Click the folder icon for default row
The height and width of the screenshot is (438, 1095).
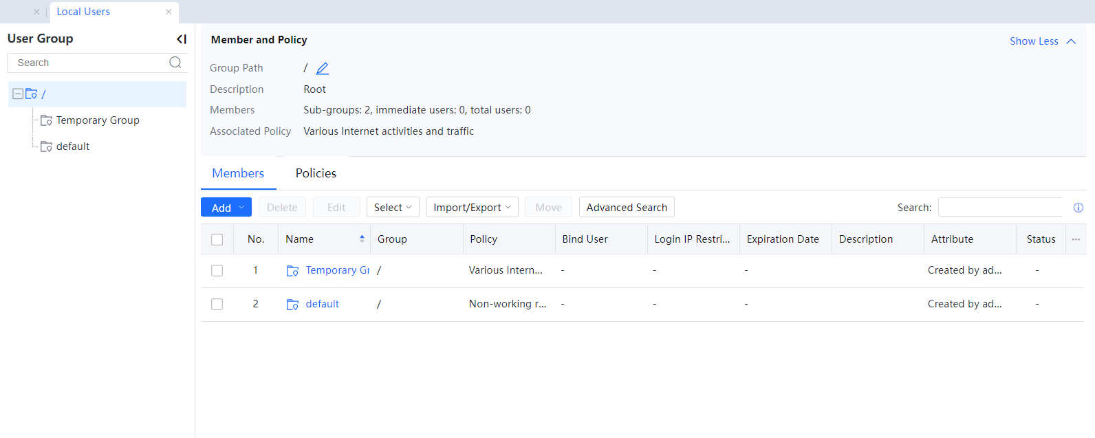pos(292,305)
